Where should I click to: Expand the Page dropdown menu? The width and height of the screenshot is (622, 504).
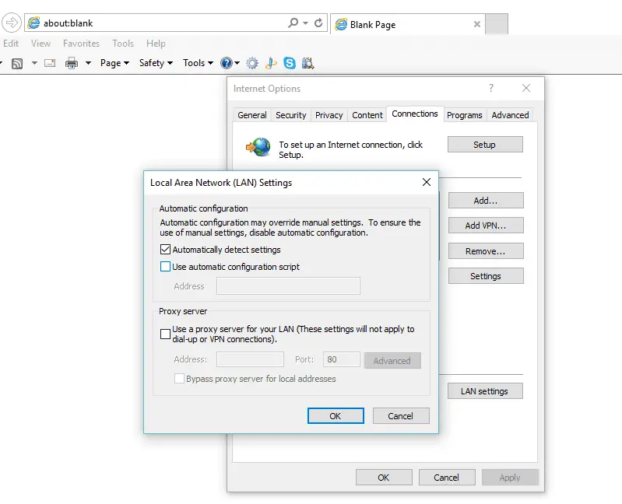(114, 63)
